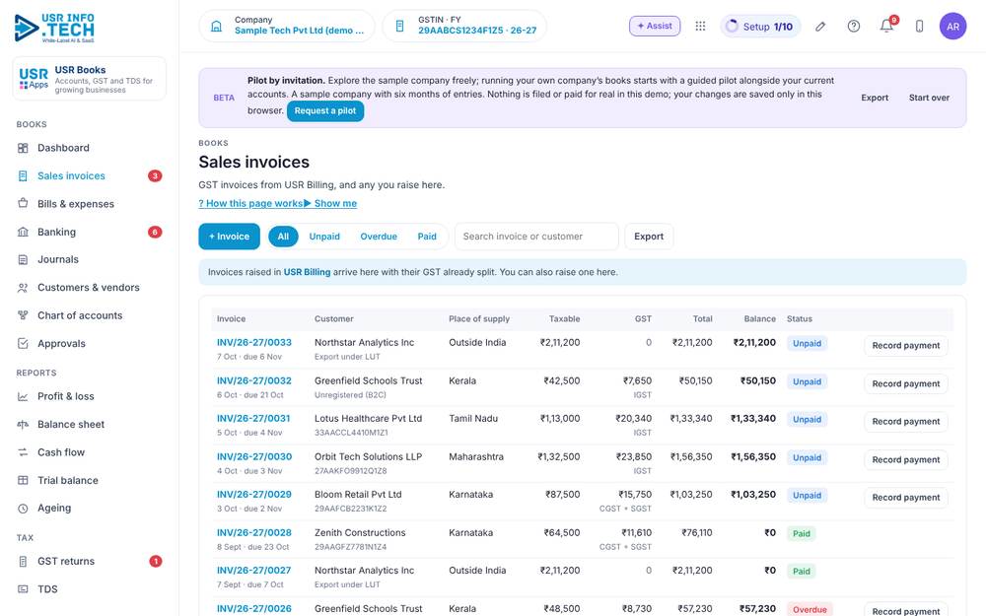Click the pencil edit icon in header
Viewport: 986px width, 616px height.
click(x=820, y=27)
